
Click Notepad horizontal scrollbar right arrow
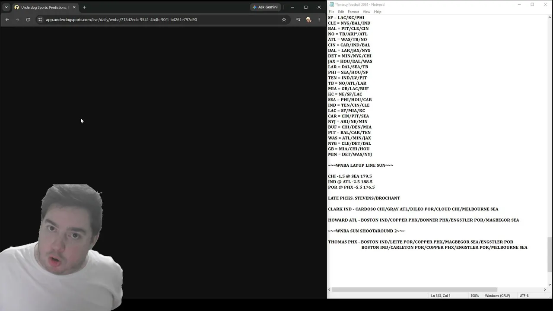pyautogui.click(x=545, y=289)
